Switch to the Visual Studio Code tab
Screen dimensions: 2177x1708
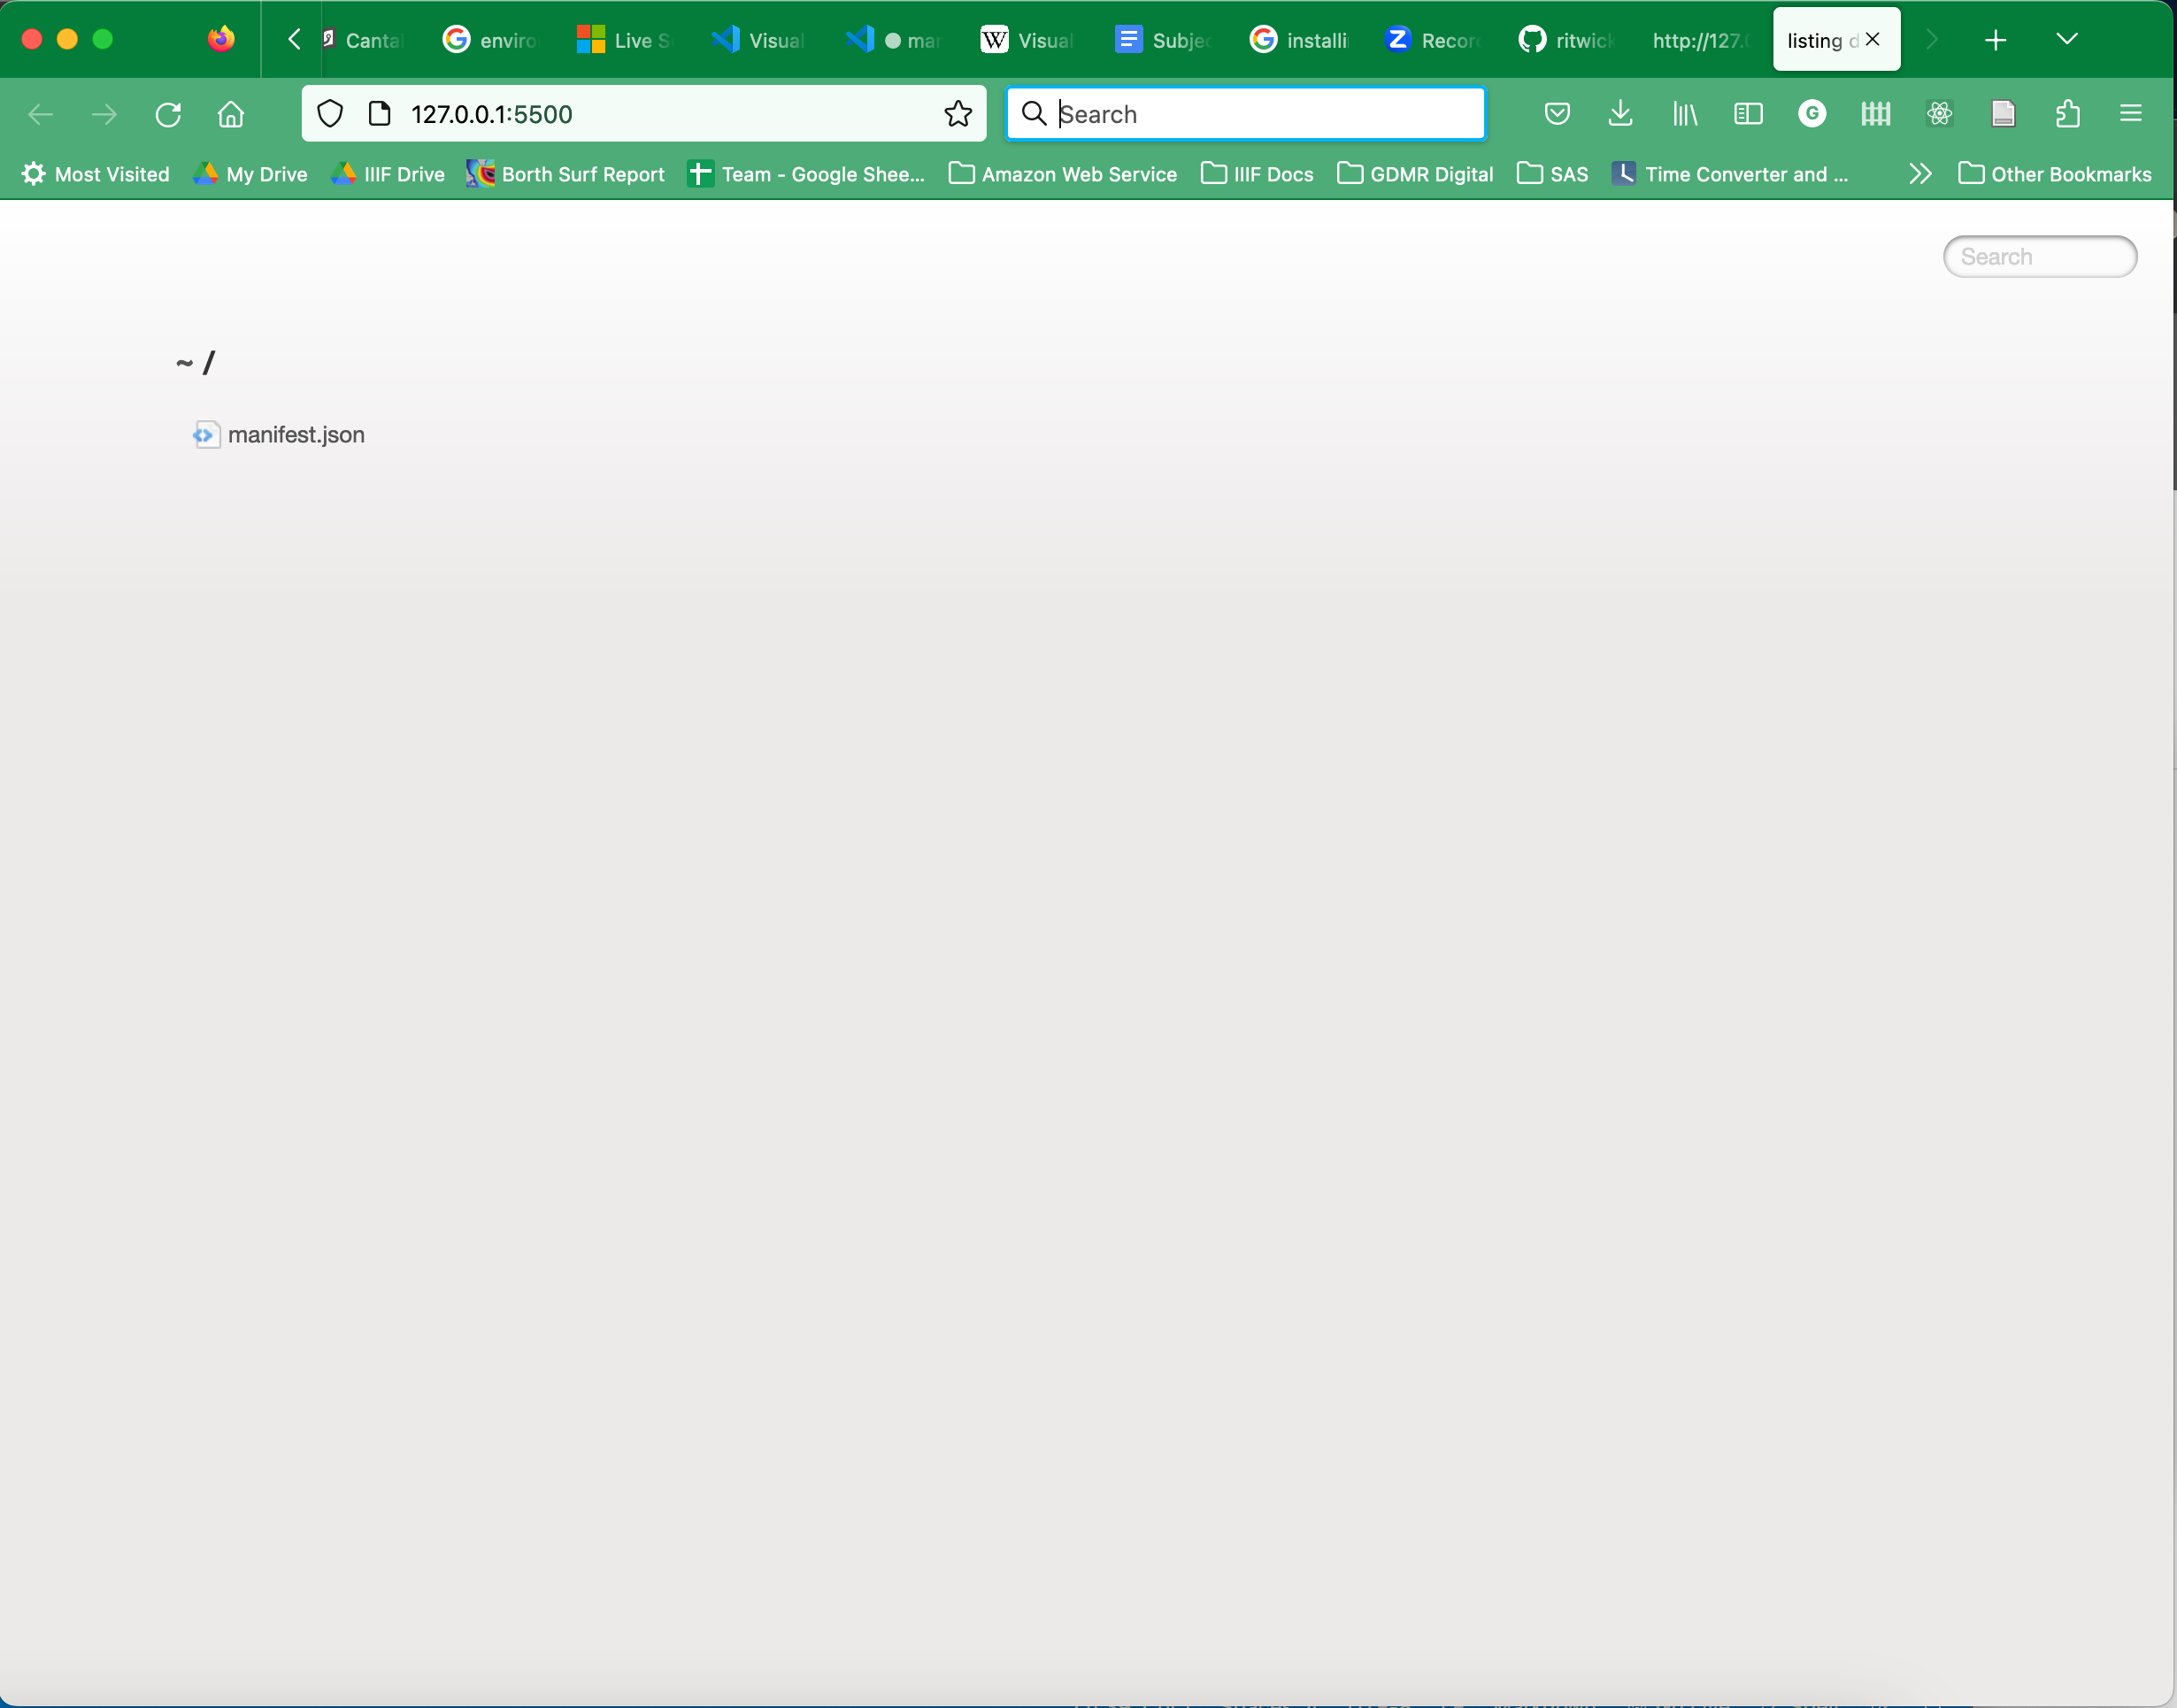click(x=760, y=40)
